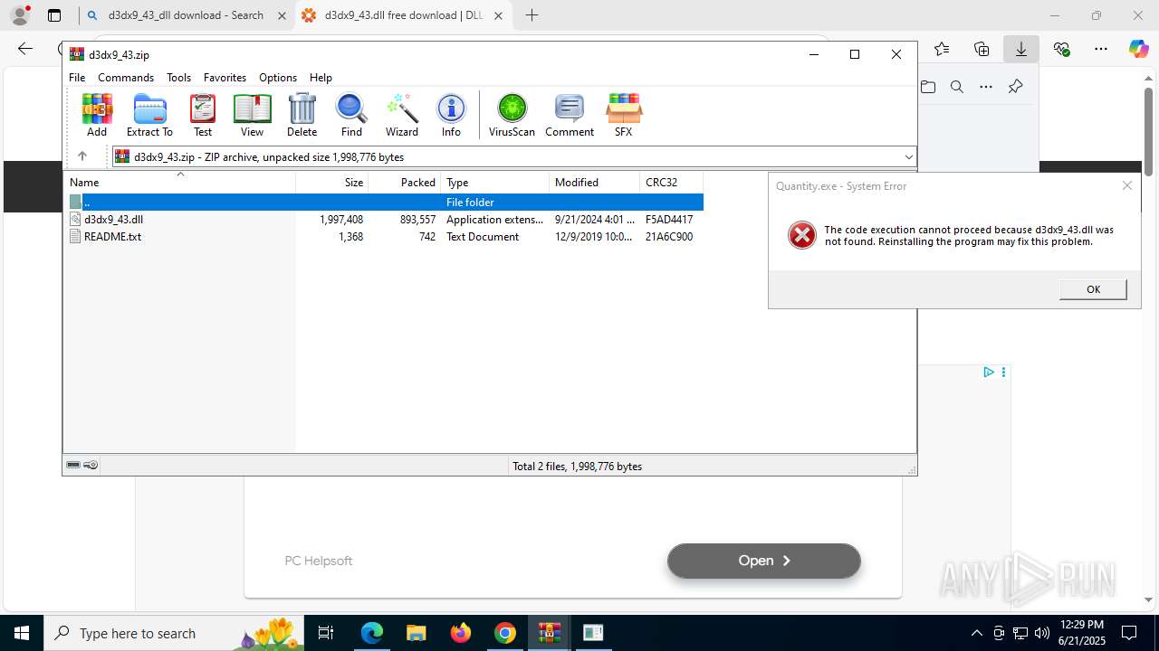Open the browser Favorites star icon
Screen dimensions: 1159x651
[942, 49]
